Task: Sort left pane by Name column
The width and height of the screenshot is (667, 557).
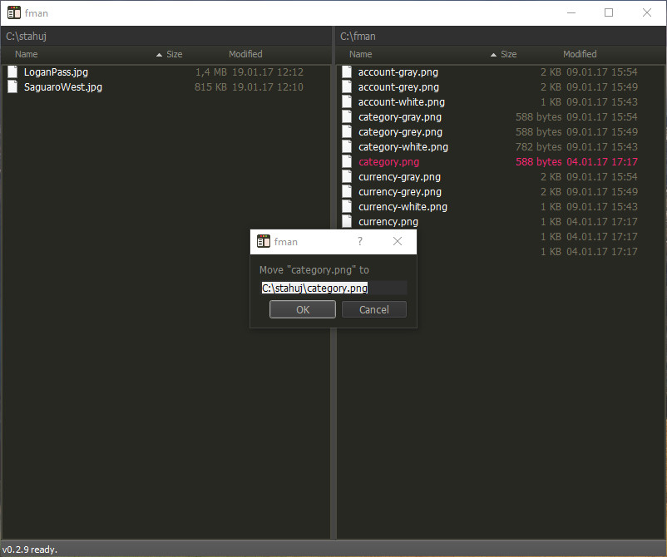Action: (27, 54)
